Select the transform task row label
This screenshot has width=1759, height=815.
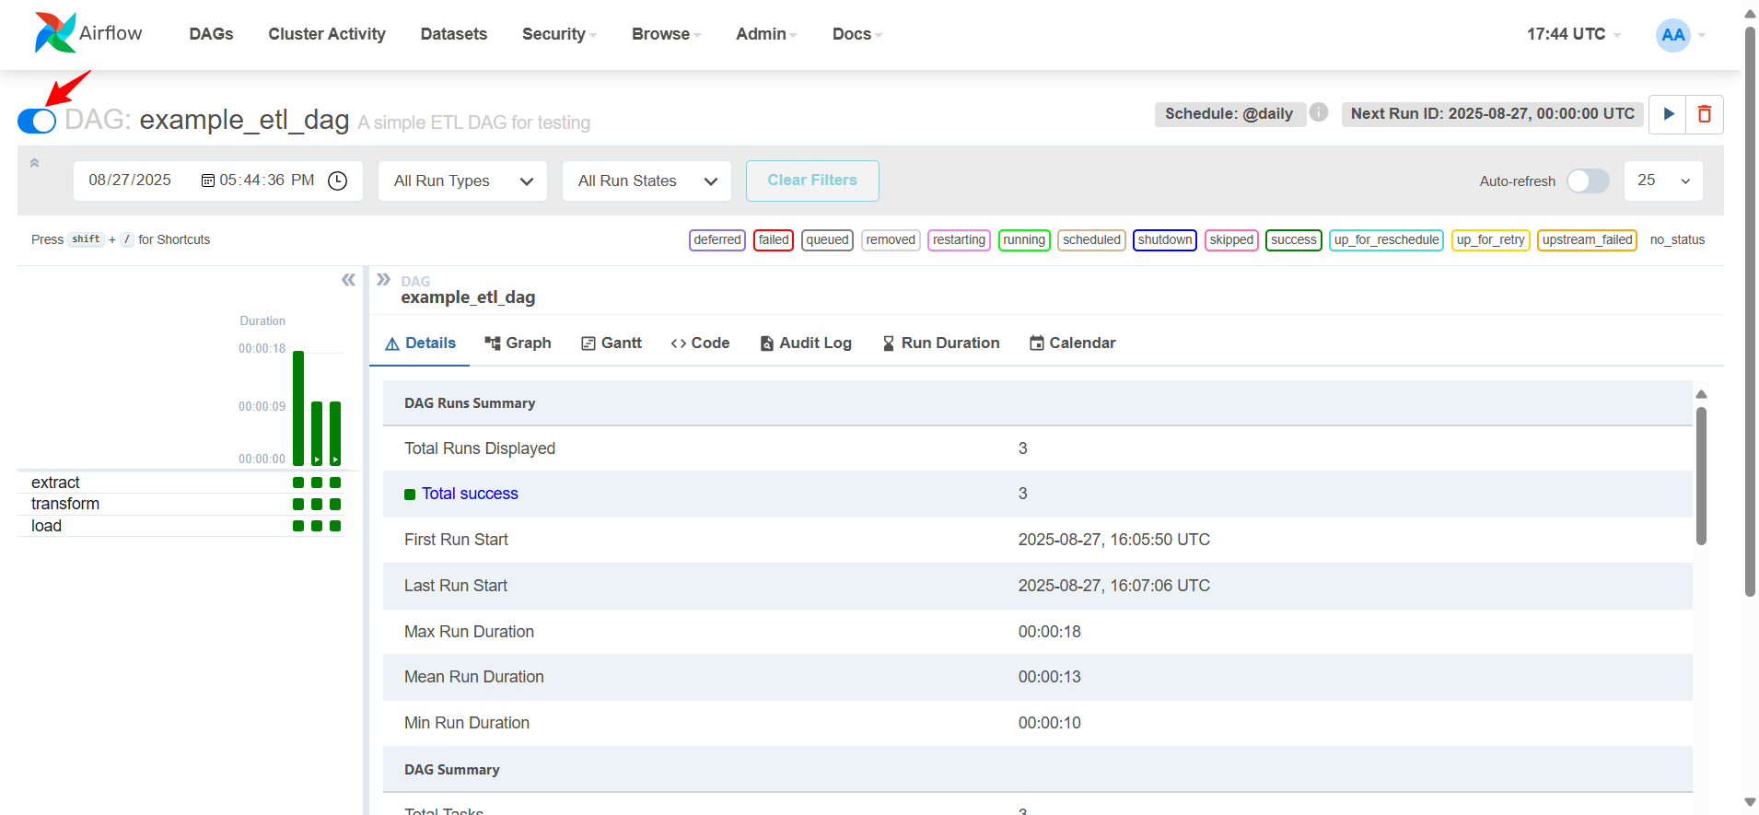(65, 504)
